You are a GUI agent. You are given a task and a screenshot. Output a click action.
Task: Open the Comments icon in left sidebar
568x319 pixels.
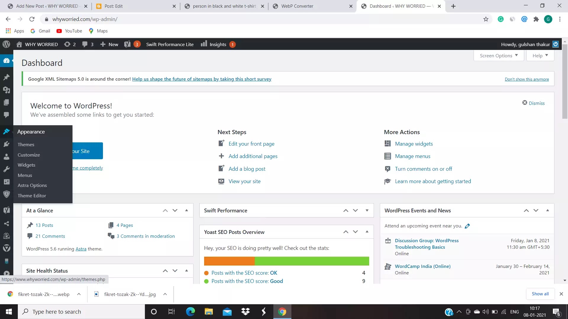pos(6,115)
